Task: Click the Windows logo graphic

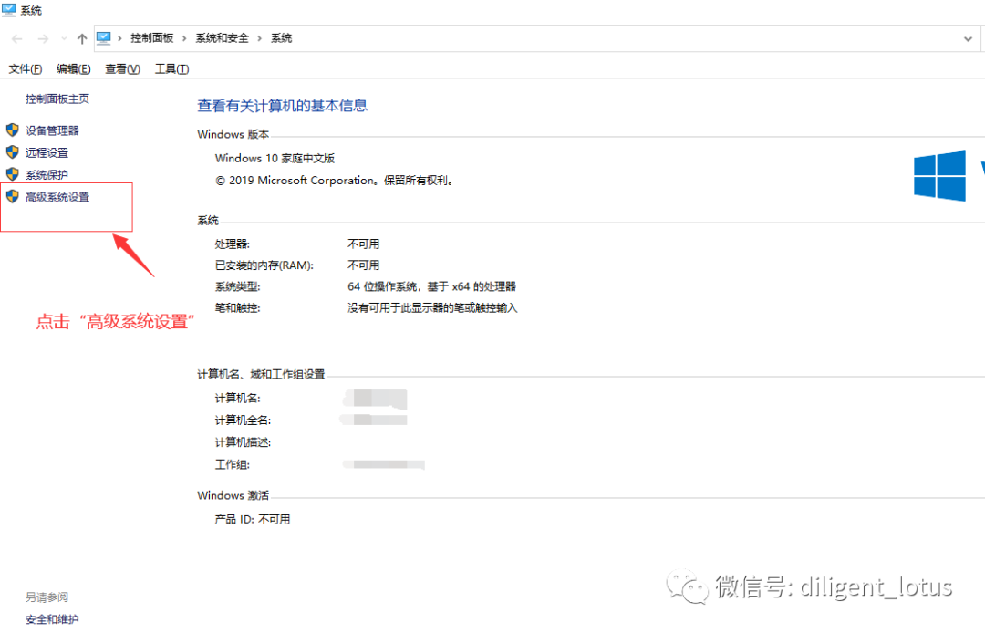Action: (x=939, y=176)
